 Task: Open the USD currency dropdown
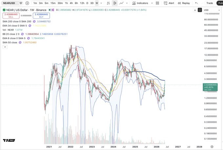point(212,10)
